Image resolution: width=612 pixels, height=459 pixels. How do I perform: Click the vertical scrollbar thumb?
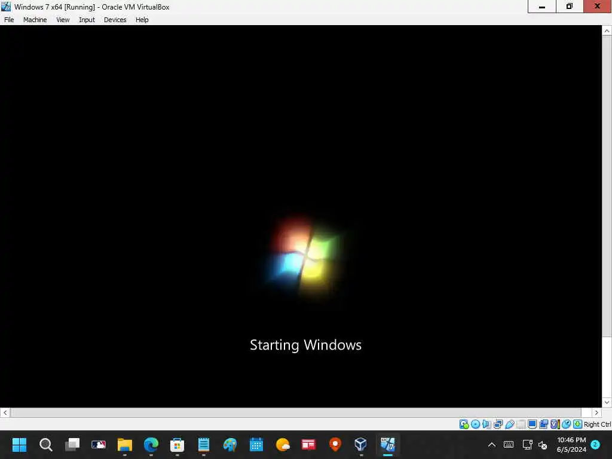click(x=607, y=186)
